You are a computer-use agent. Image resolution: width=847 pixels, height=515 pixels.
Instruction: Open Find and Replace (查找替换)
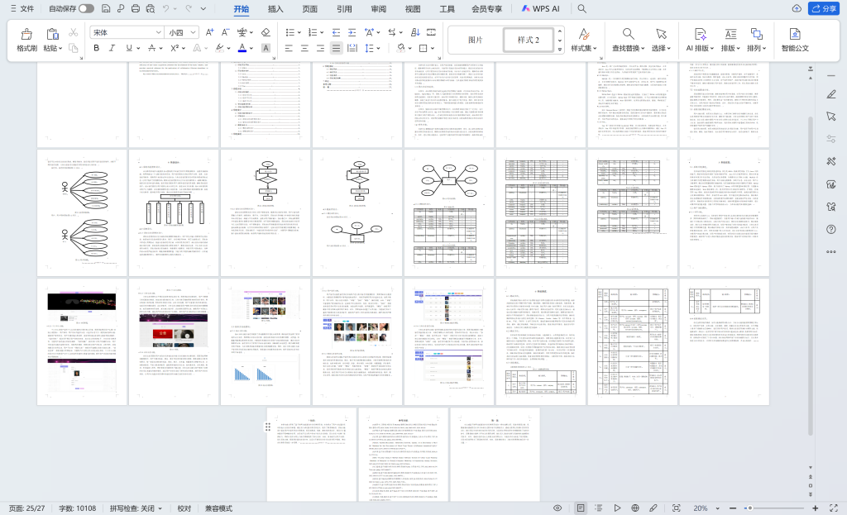click(628, 40)
